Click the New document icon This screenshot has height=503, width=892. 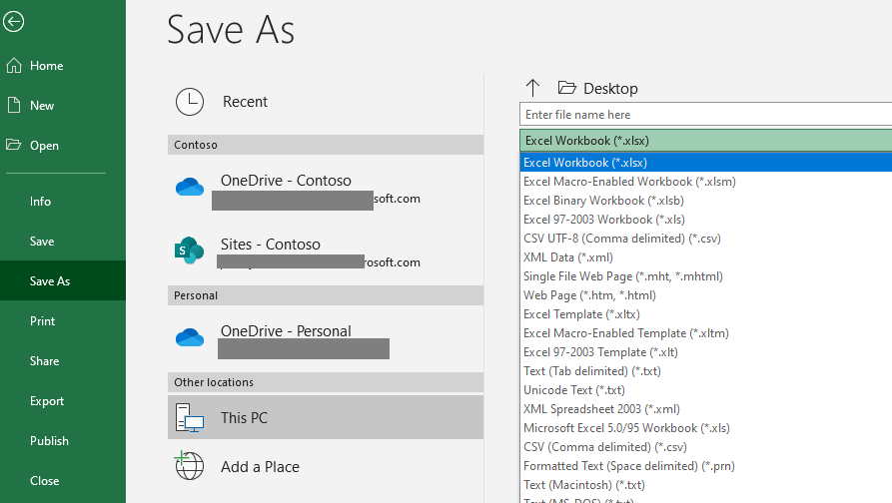[x=14, y=105]
